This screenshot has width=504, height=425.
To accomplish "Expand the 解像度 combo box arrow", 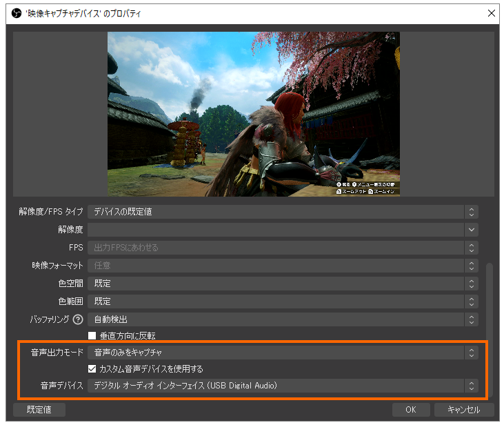I will pos(471,230).
